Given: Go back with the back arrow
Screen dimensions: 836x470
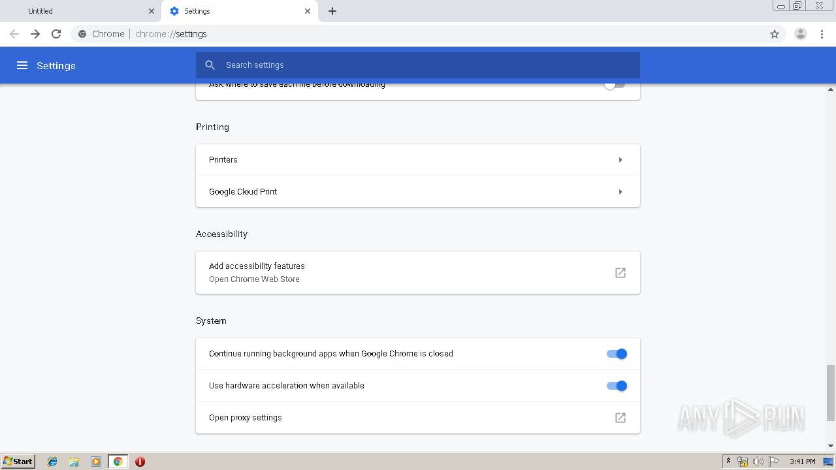Looking at the screenshot, I should click(x=14, y=34).
